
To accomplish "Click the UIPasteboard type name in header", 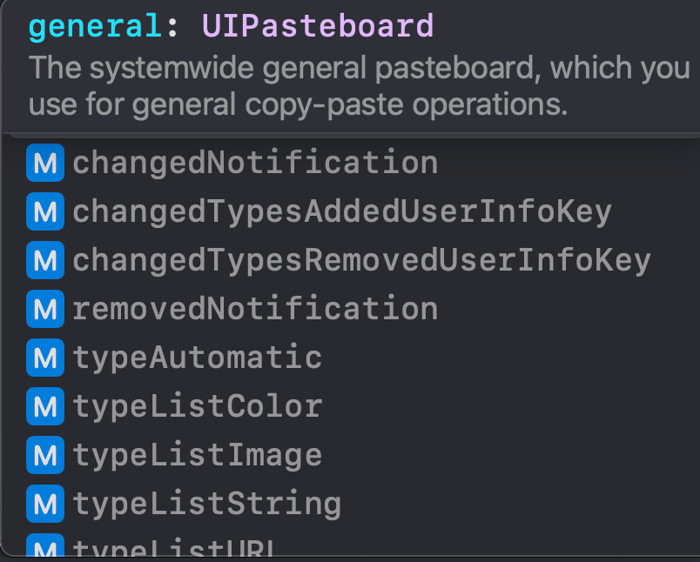I will (x=317, y=27).
